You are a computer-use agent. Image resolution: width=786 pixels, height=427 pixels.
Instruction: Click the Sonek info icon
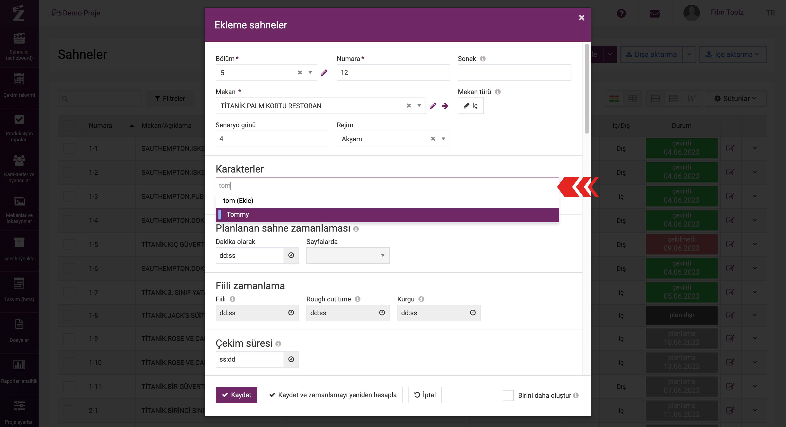tap(483, 59)
